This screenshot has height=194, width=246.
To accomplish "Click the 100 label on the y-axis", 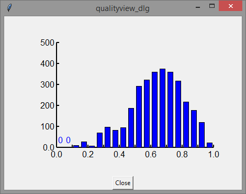I will pos(47,126).
